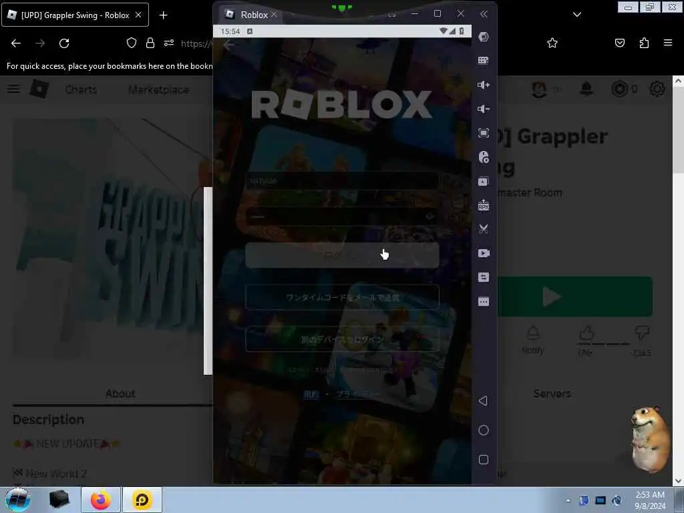Open a new Firefox tab

(163, 15)
